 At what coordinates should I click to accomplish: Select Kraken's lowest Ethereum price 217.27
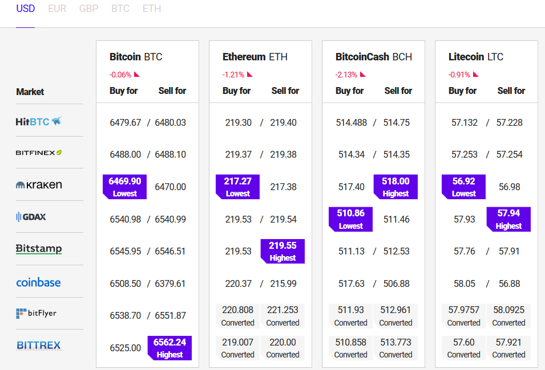pyautogui.click(x=238, y=187)
